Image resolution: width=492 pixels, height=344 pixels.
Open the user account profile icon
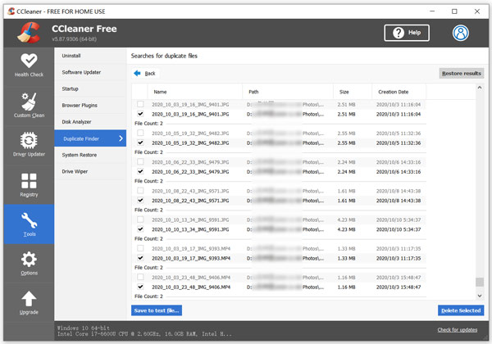point(461,33)
